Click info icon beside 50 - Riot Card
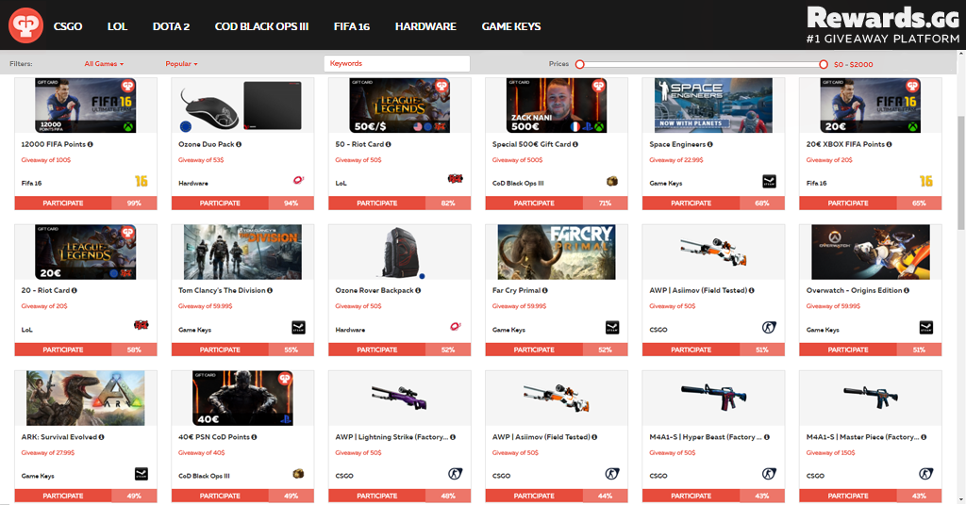 click(388, 144)
